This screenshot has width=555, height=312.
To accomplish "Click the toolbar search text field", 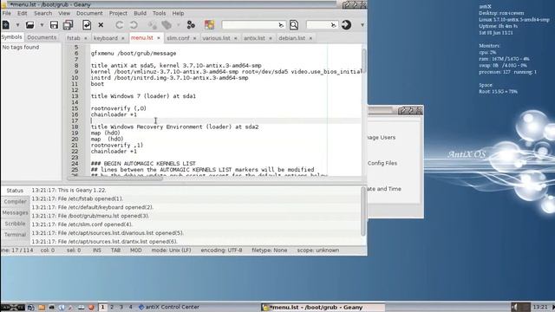I will tap(253, 25).
